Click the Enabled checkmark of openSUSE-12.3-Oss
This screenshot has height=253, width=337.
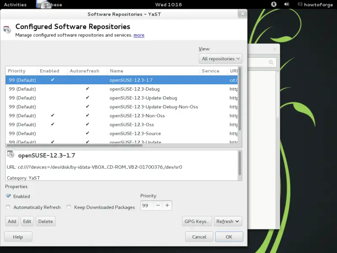coord(53,124)
